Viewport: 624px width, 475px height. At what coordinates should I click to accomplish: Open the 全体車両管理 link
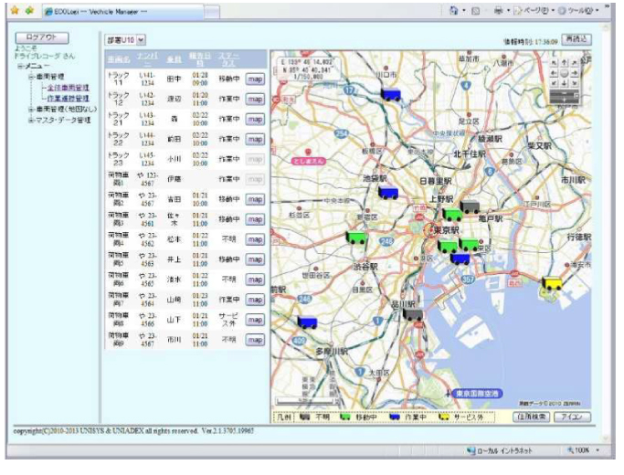coord(68,88)
